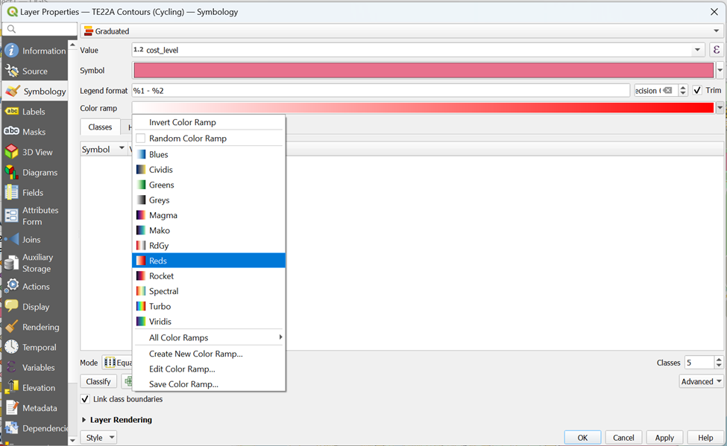Open the Advanced dropdown button
This screenshot has height=446, width=727.
click(702, 381)
